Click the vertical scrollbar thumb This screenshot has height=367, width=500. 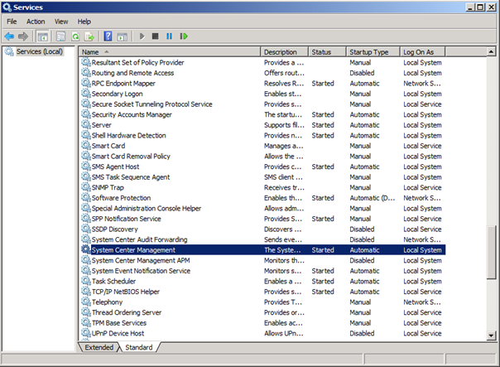[x=491, y=253]
